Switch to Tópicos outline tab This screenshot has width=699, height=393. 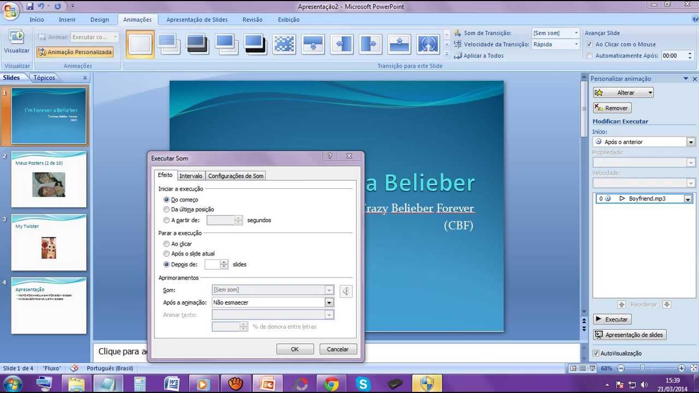click(44, 78)
